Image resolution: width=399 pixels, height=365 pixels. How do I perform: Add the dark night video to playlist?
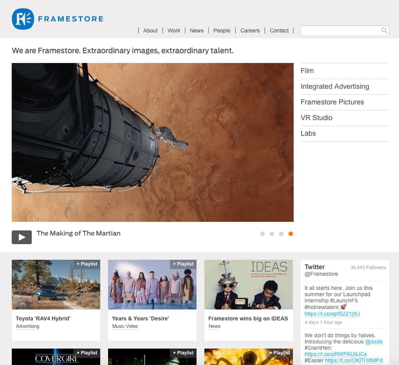point(183,353)
